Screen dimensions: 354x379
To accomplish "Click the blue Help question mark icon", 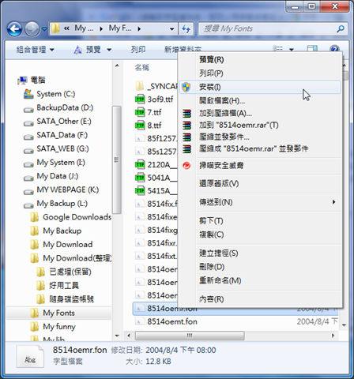I will [x=334, y=49].
